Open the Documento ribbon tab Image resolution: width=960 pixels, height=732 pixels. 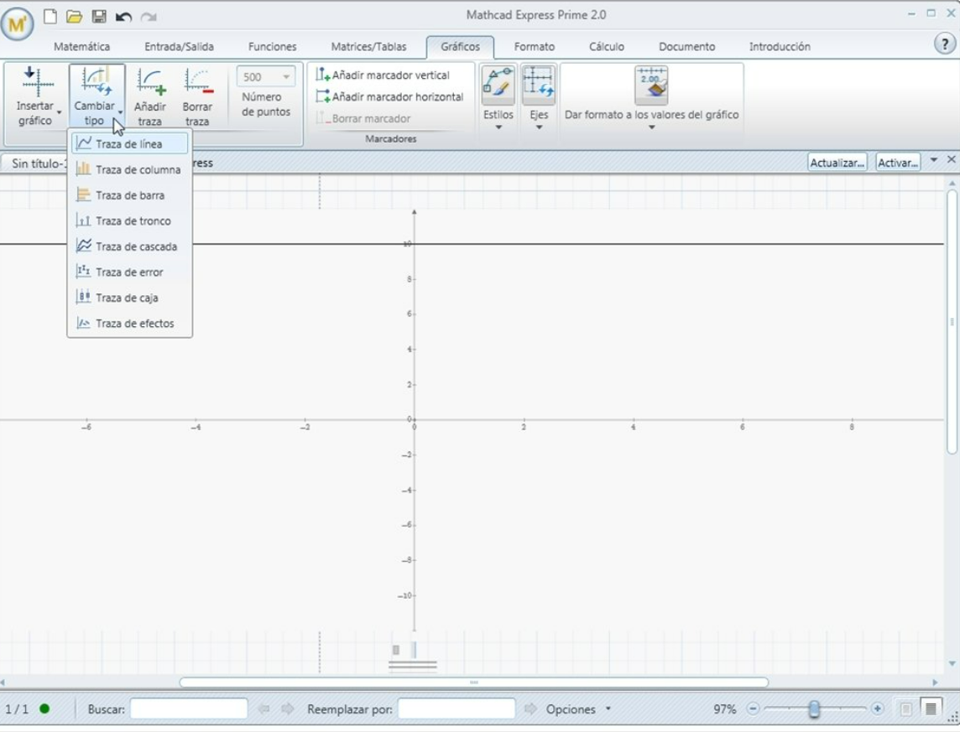click(x=687, y=46)
